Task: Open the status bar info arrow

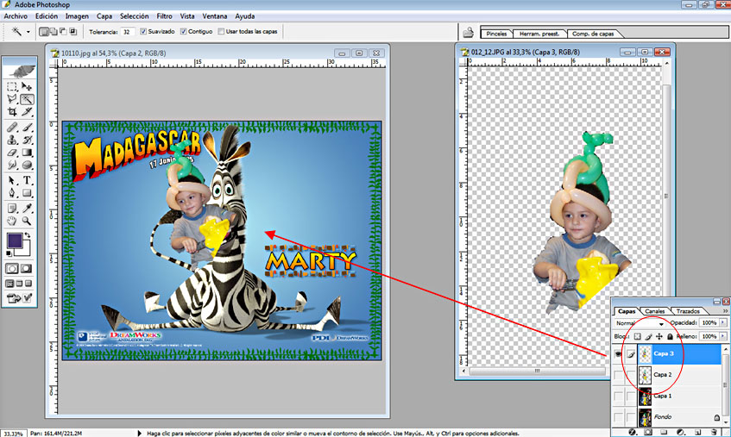Action: 139,434
